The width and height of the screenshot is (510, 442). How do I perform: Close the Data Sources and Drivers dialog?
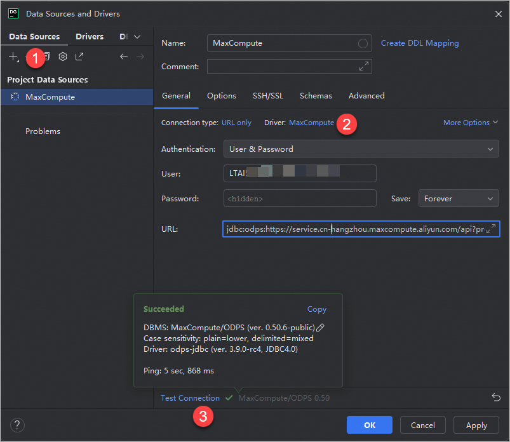[499, 14]
